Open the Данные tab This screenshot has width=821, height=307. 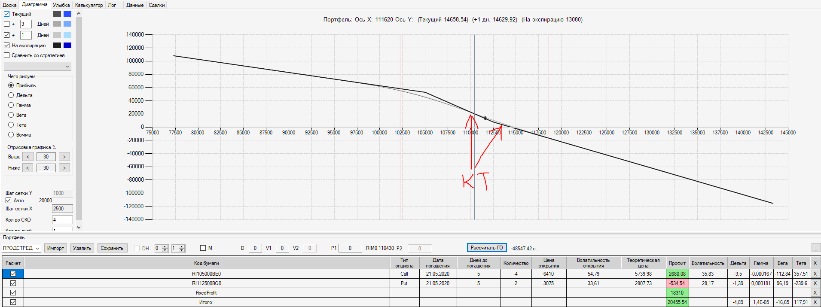(135, 5)
